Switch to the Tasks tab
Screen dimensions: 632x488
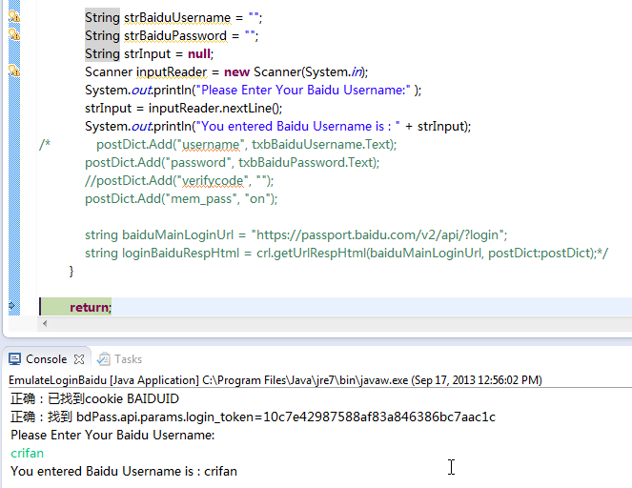(120, 359)
